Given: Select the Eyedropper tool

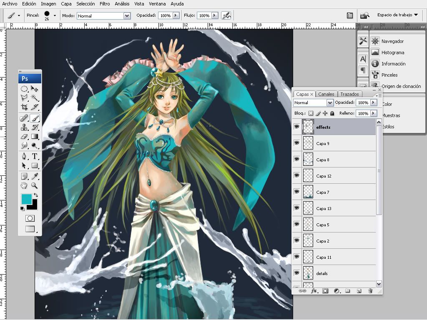Looking at the screenshot, I should pyautogui.click(x=35, y=176).
